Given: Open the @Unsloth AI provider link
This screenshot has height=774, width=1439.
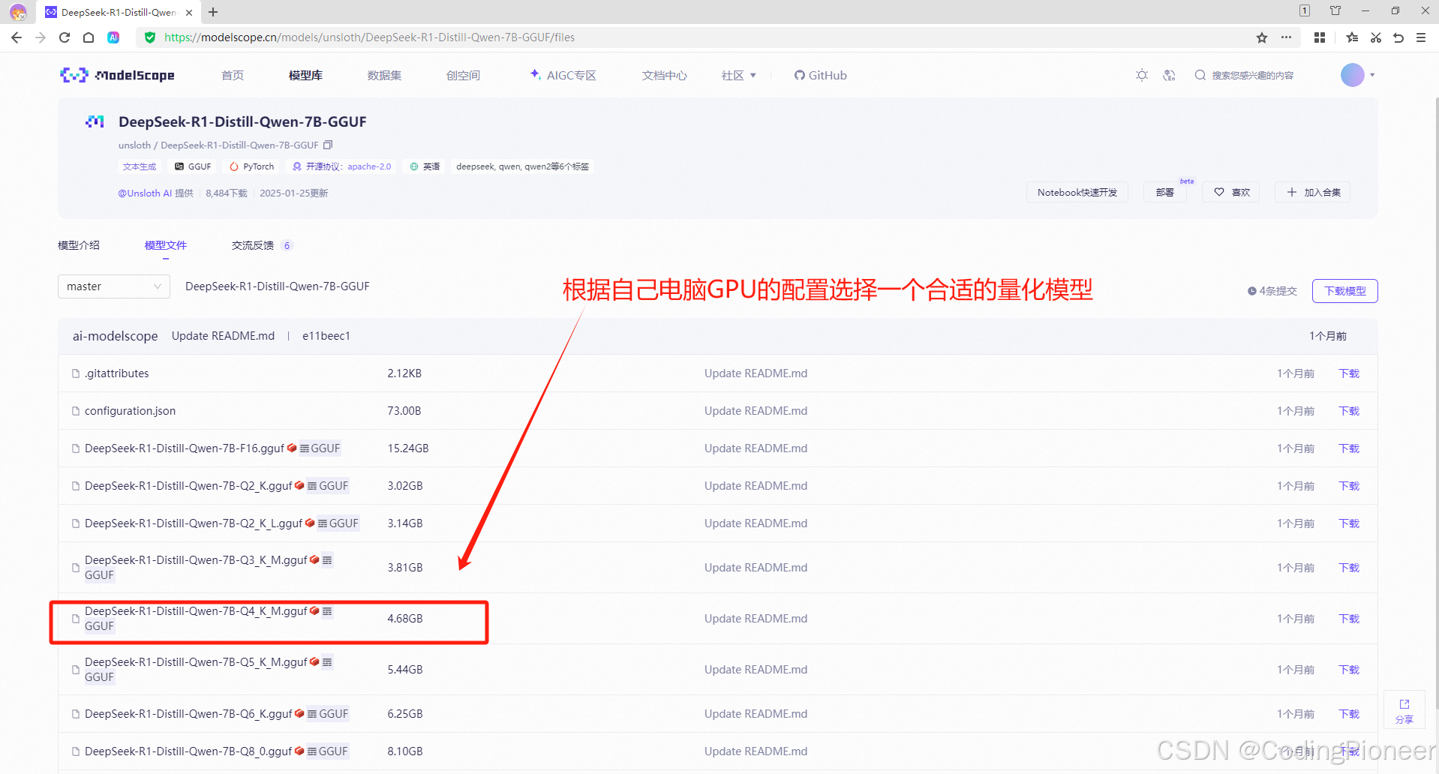Looking at the screenshot, I should [145, 193].
